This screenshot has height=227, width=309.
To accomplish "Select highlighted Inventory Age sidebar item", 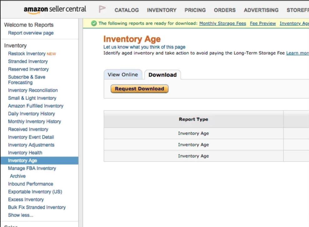I will 39,160.
